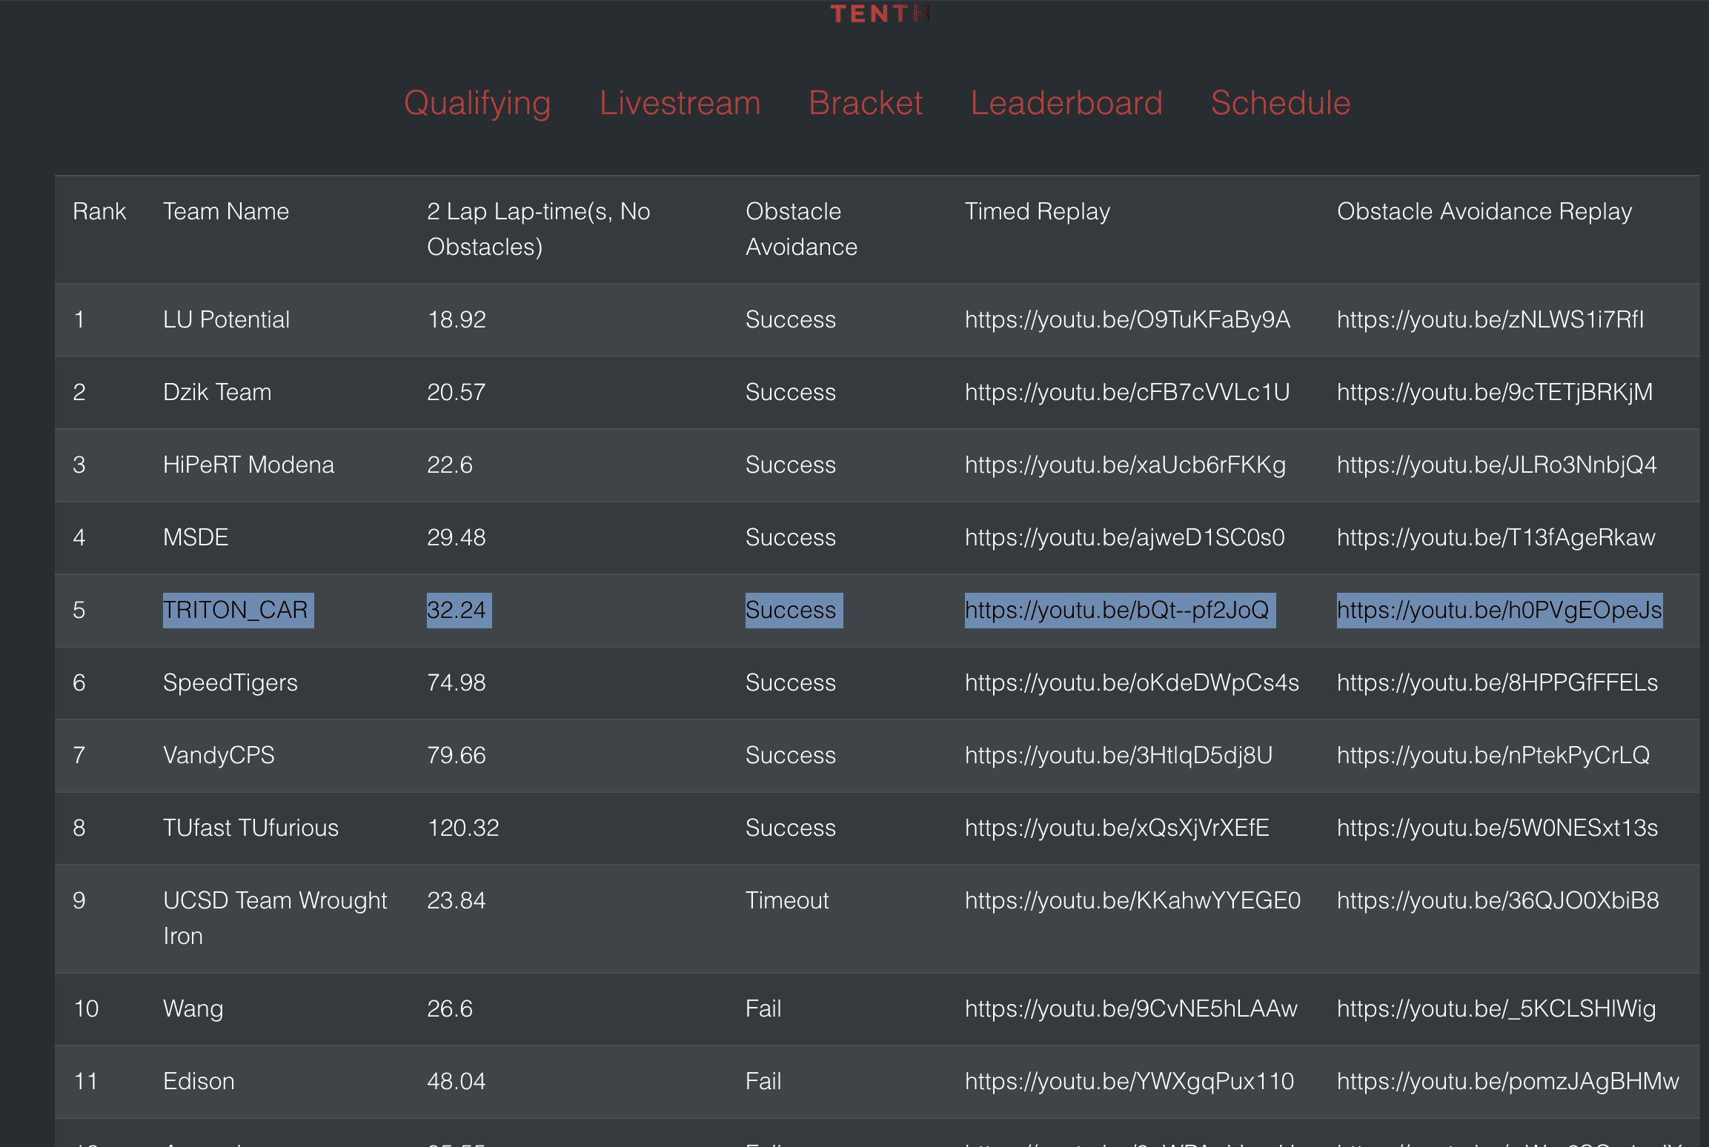Open LU Potential timed replay link

pyautogui.click(x=1126, y=319)
